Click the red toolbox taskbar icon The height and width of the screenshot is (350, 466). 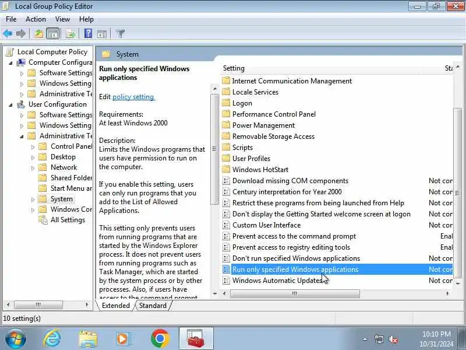click(x=196, y=339)
